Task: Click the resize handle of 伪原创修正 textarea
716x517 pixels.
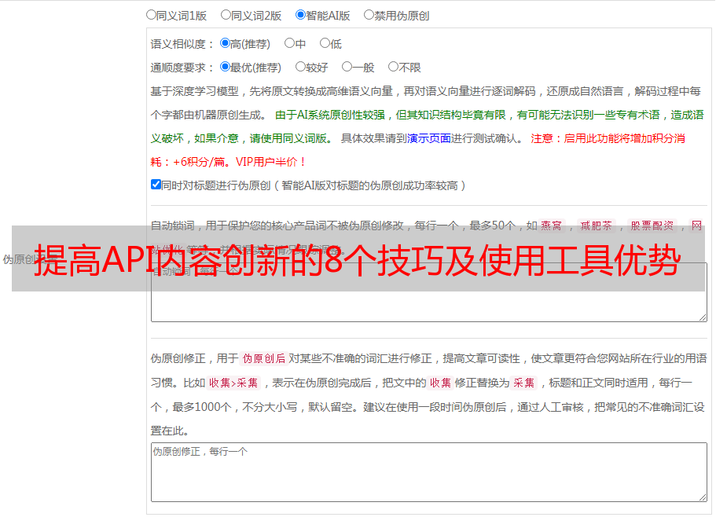Action: (x=702, y=497)
